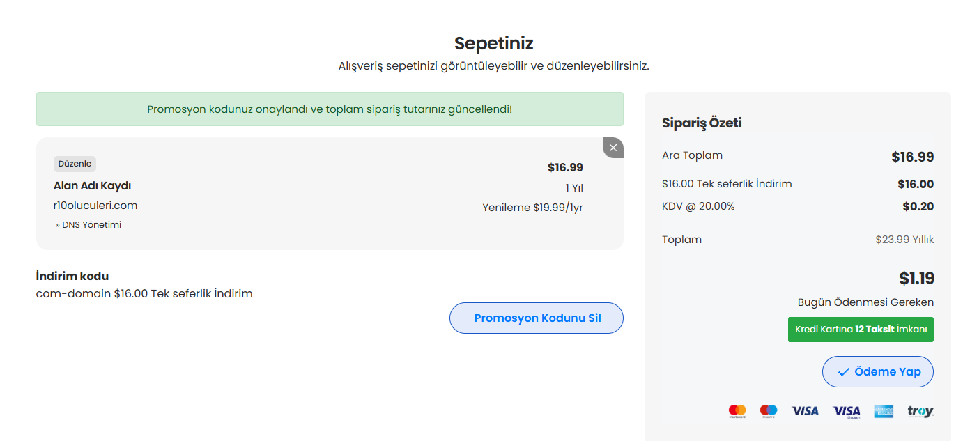Screen dimensions: 963x441
Task: Click the $1.19 amount due today
Action: click(916, 279)
